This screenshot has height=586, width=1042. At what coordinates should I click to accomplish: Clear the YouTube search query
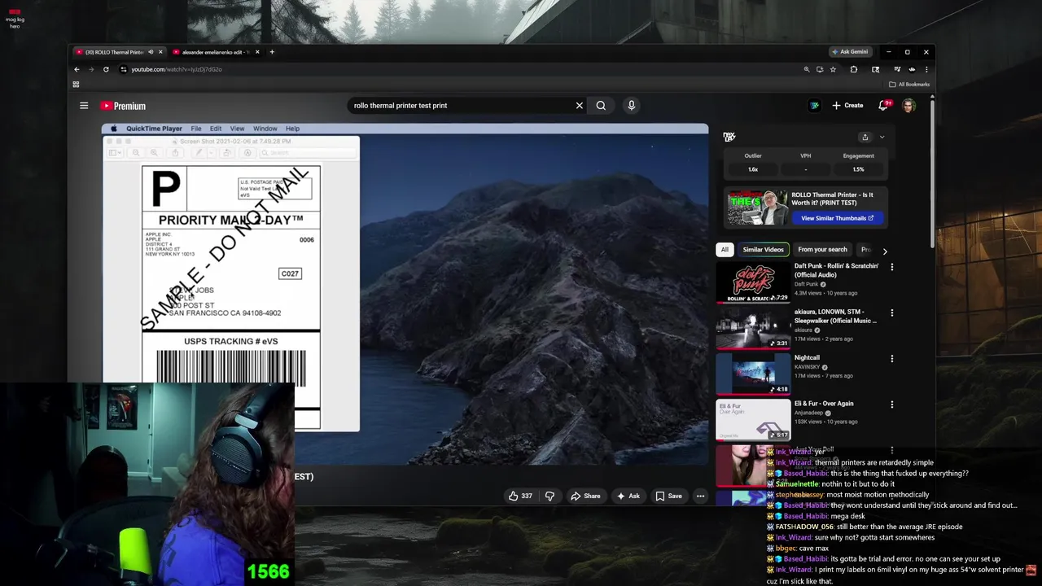pyautogui.click(x=580, y=105)
